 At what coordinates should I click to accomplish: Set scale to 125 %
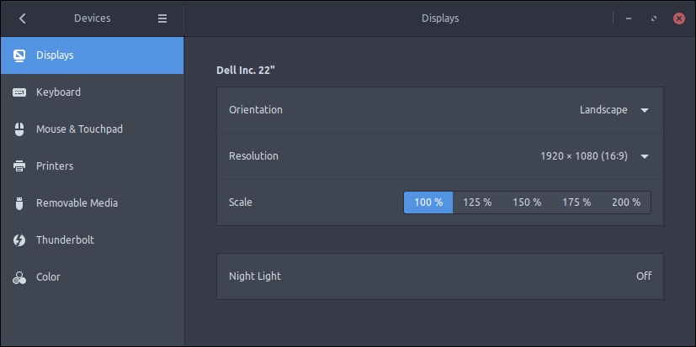(x=477, y=202)
